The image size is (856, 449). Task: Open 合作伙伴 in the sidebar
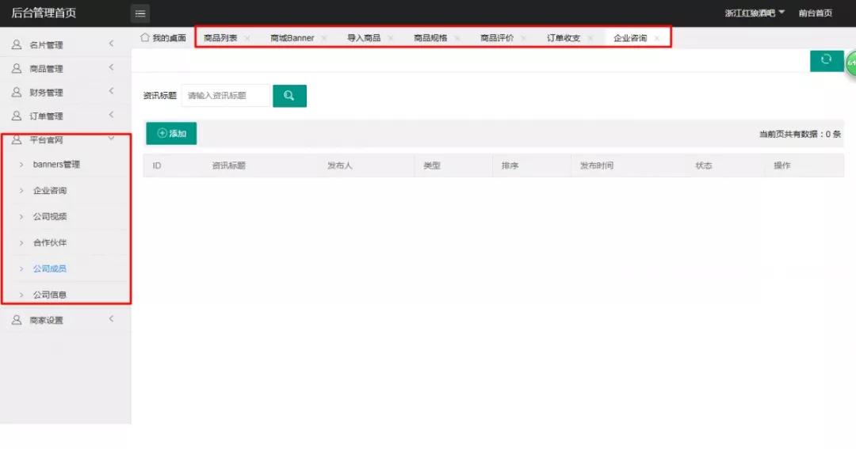click(50, 243)
